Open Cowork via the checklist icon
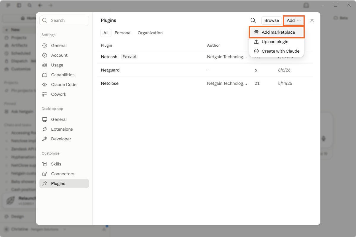Image resolution: width=356 pixels, height=237 pixels. [44, 94]
